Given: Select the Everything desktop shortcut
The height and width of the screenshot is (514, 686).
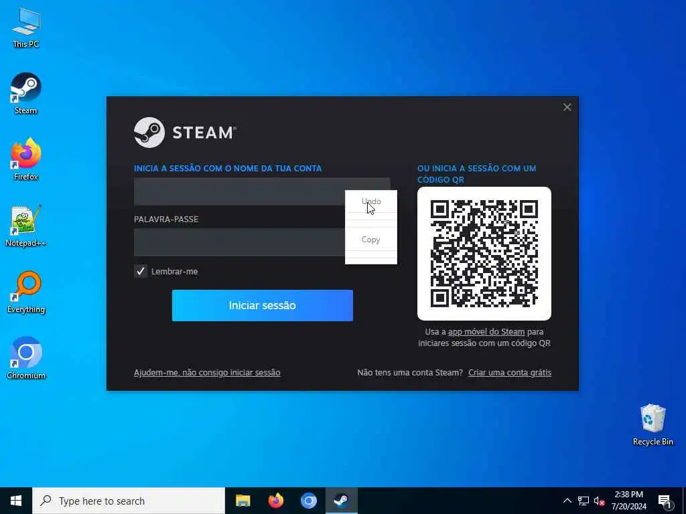Looking at the screenshot, I should coord(26,292).
